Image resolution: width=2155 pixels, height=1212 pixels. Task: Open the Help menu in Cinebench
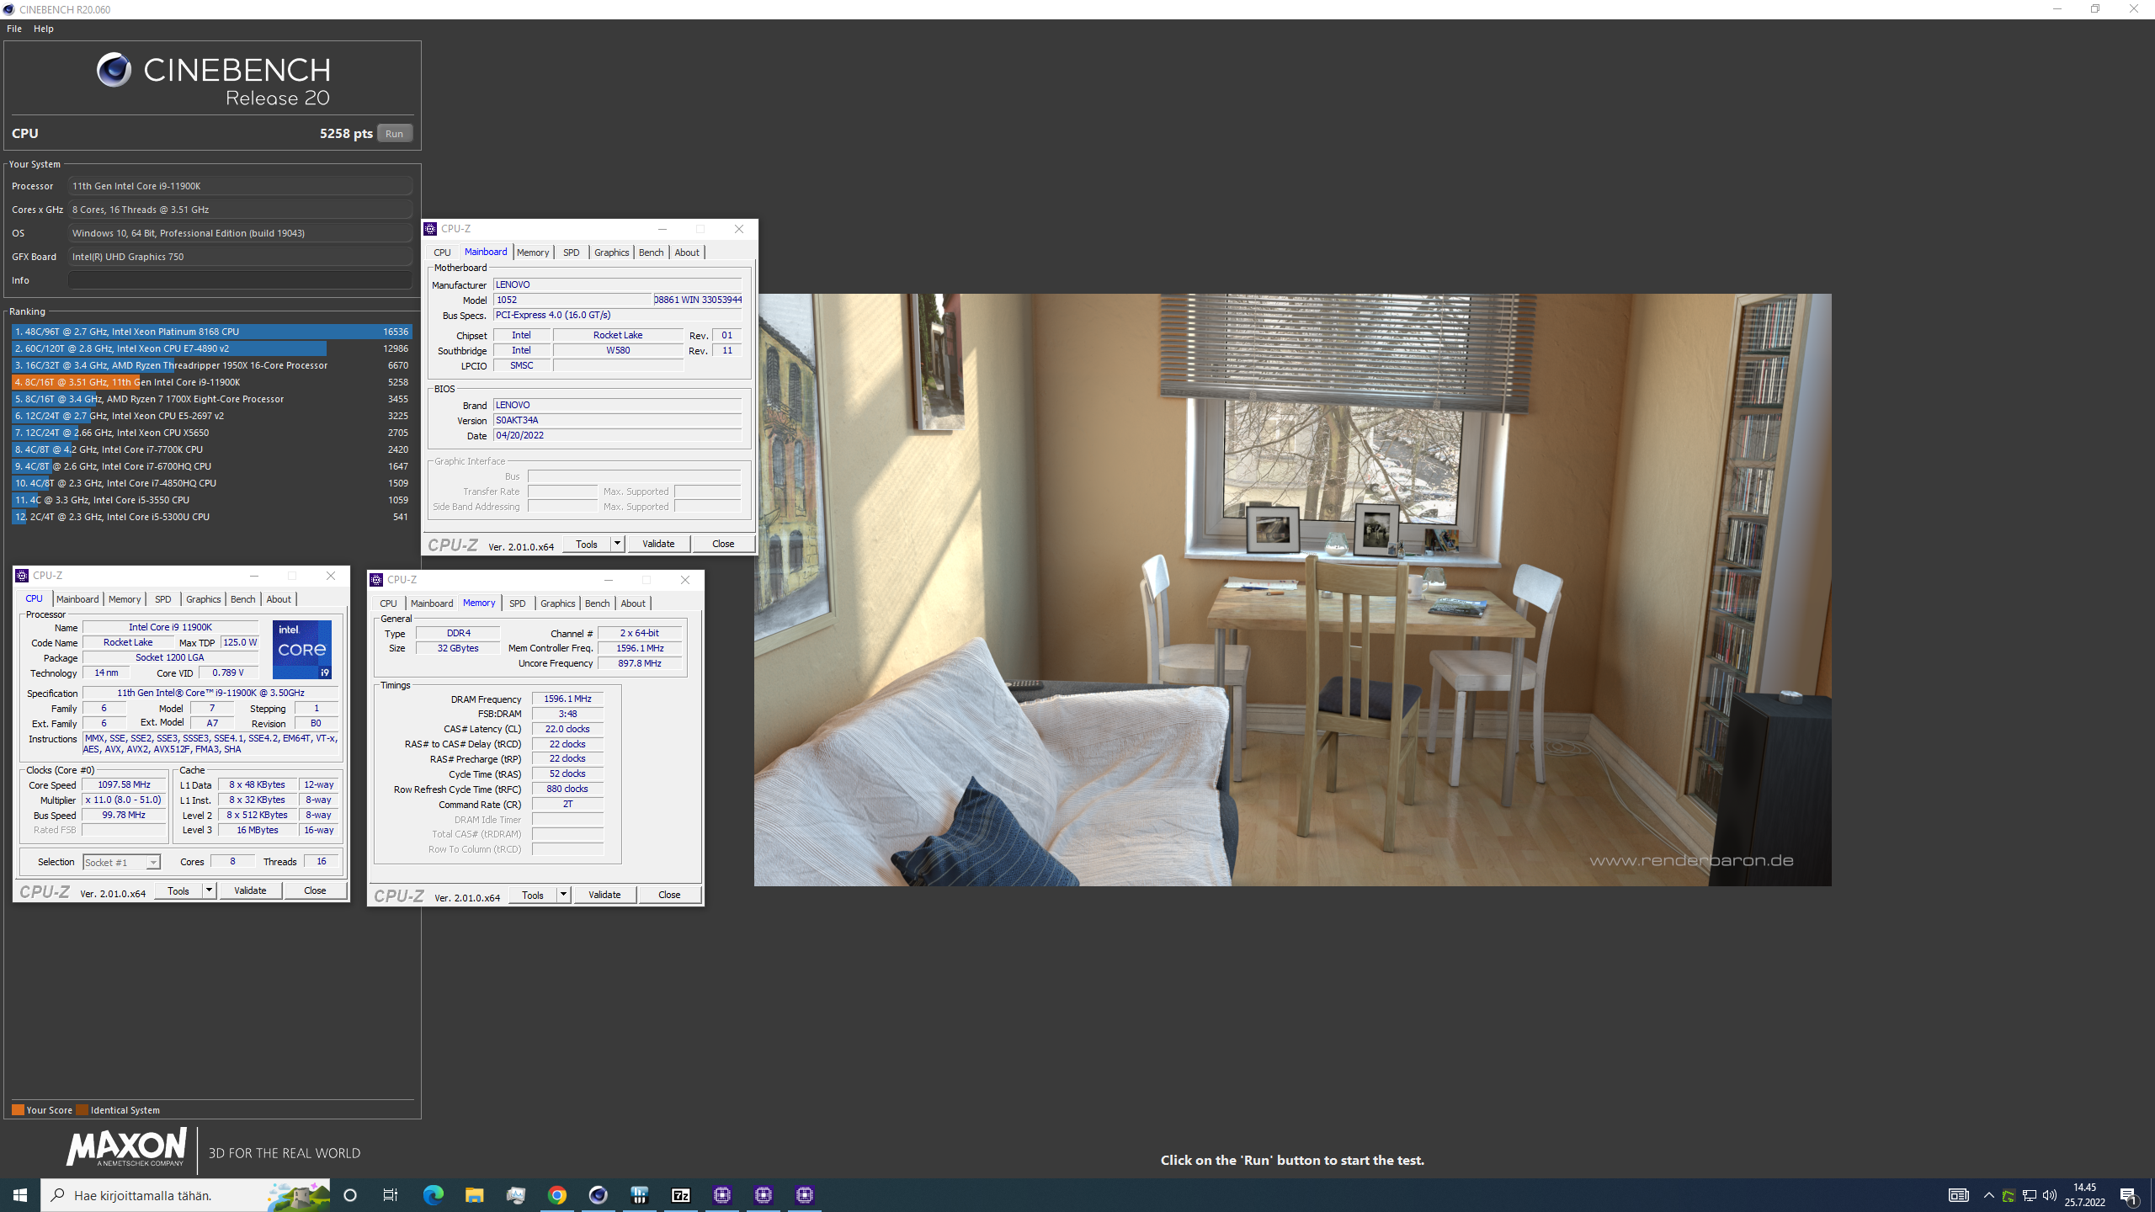click(44, 29)
